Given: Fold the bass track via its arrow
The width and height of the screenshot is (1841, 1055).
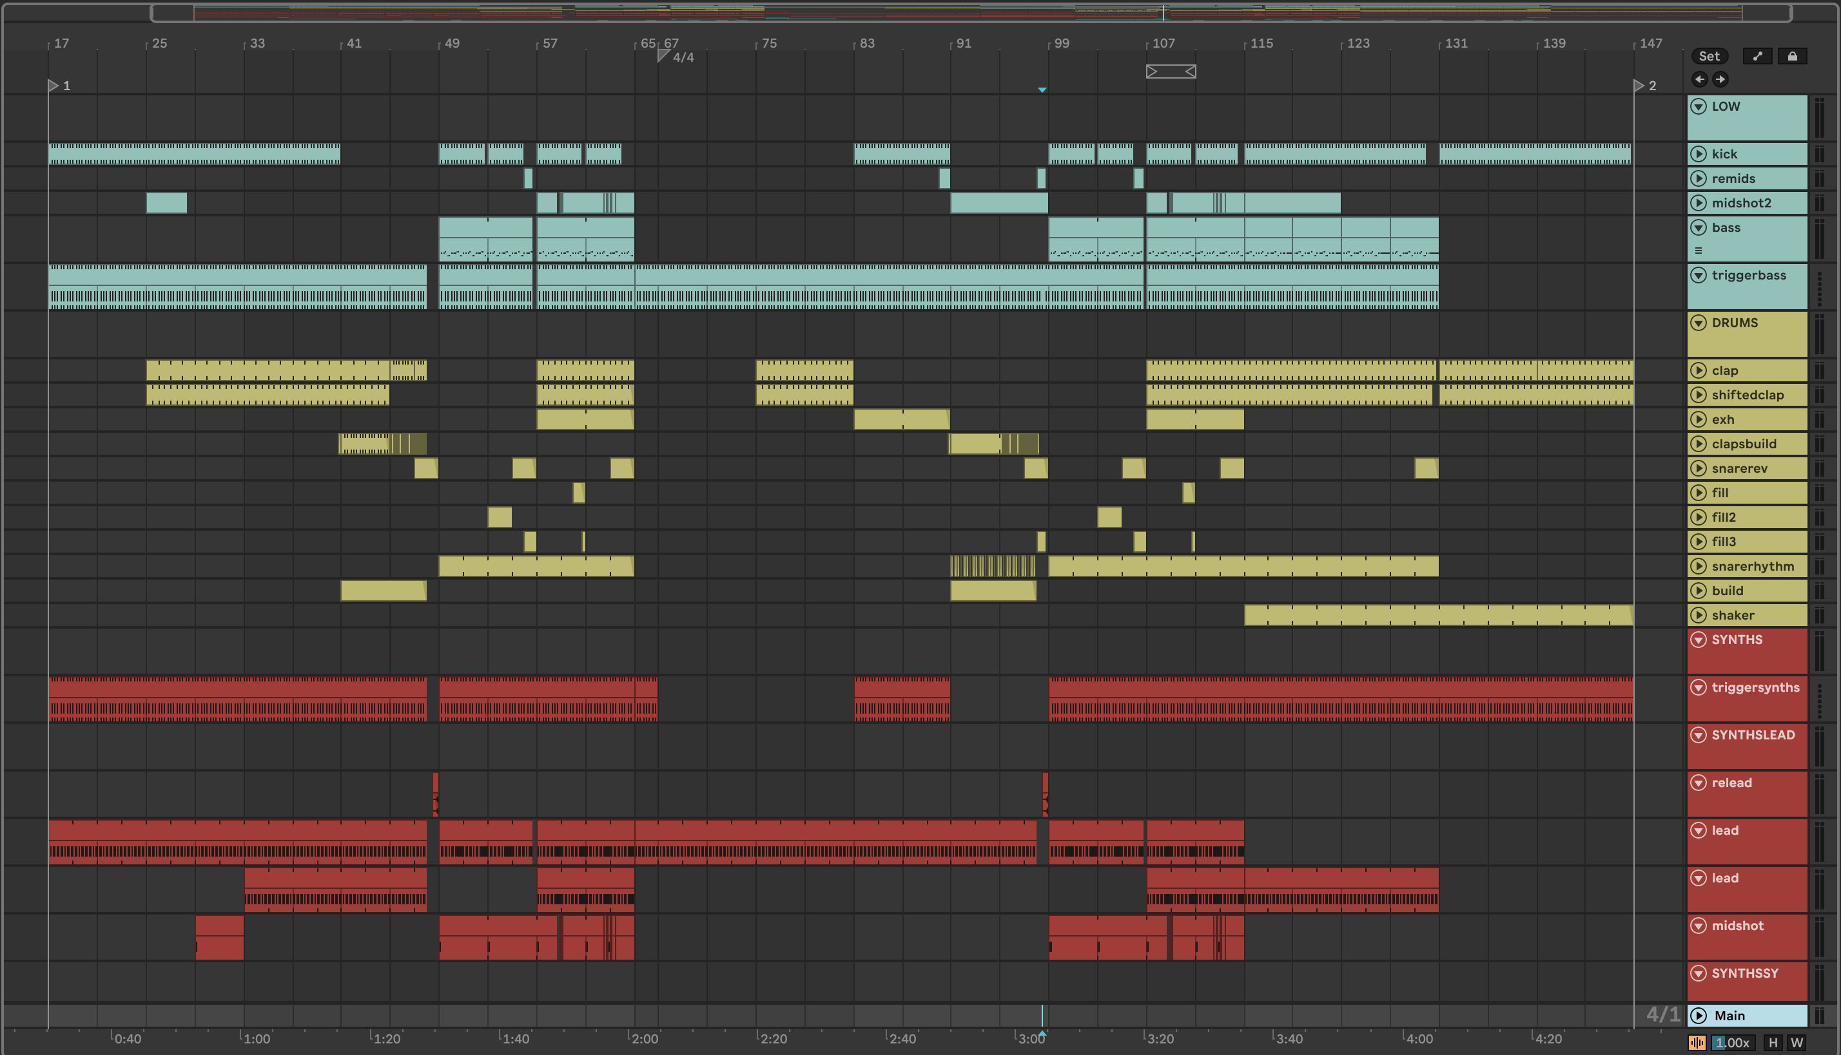Looking at the screenshot, I should click(x=1699, y=227).
